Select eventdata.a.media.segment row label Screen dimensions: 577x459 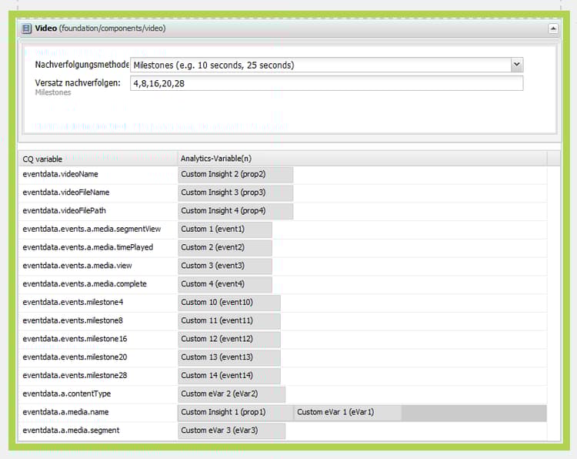71,431
